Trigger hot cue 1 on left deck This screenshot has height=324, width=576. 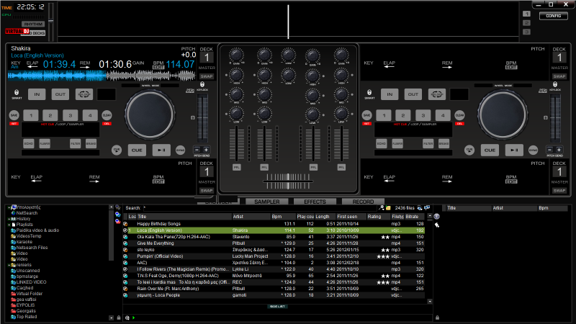tap(31, 115)
